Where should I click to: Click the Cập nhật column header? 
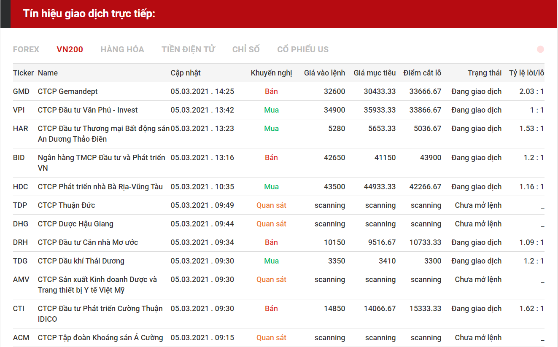coord(186,73)
